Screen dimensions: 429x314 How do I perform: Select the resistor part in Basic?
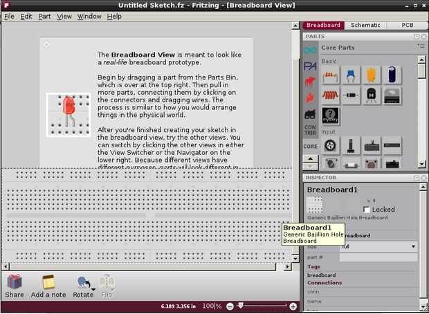click(x=331, y=75)
